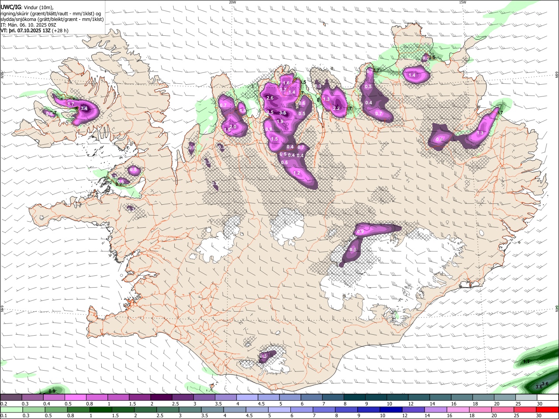
Task: Click the 1.1 value over the southeast sea
Action: [x=526, y=361]
